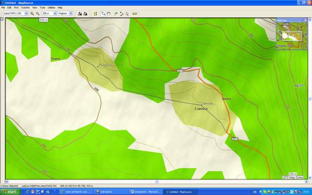Pick the Distance/Bearing ruler tool

click(135, 13)
